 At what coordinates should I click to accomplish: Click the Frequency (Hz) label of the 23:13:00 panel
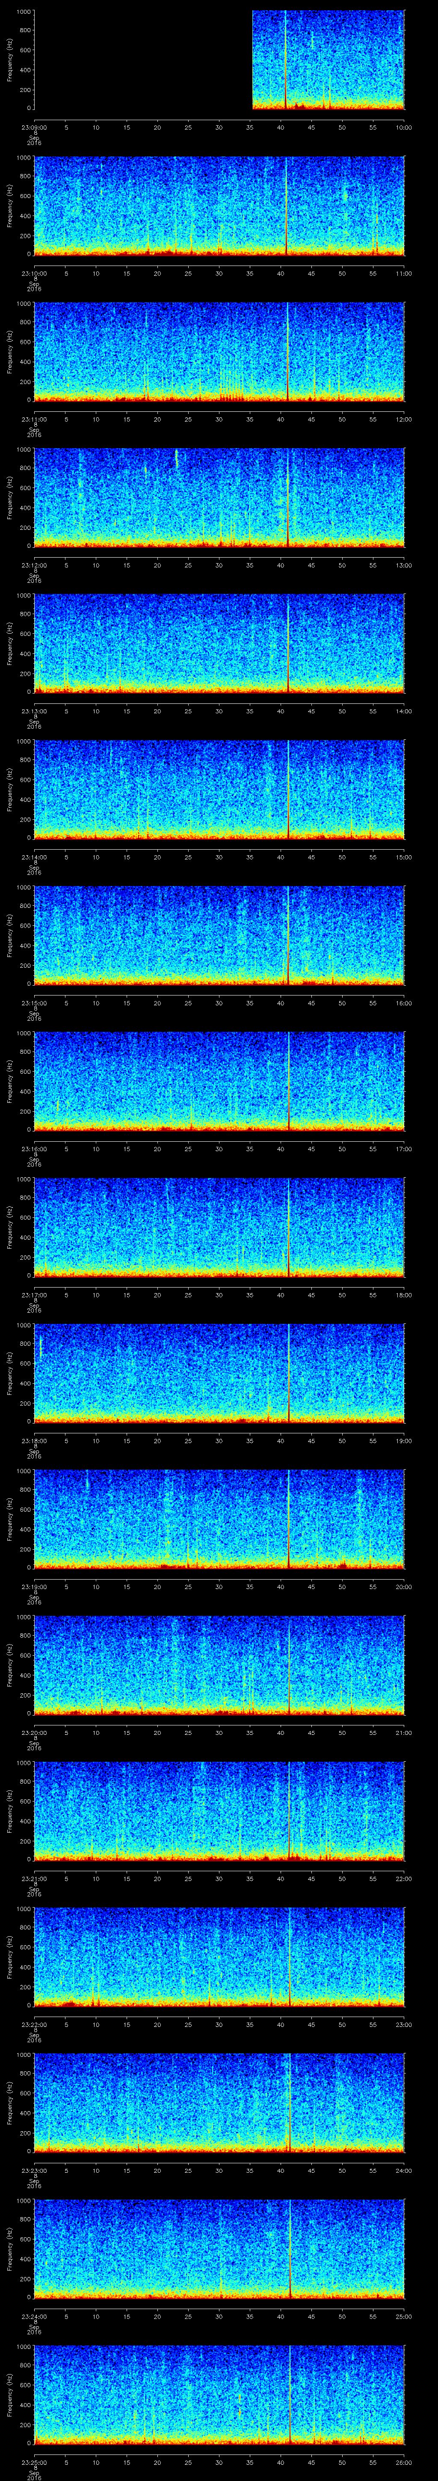coord(10,644)
